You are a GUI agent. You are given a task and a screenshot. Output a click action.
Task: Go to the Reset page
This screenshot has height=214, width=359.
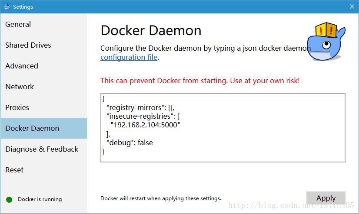coord(43,170)
